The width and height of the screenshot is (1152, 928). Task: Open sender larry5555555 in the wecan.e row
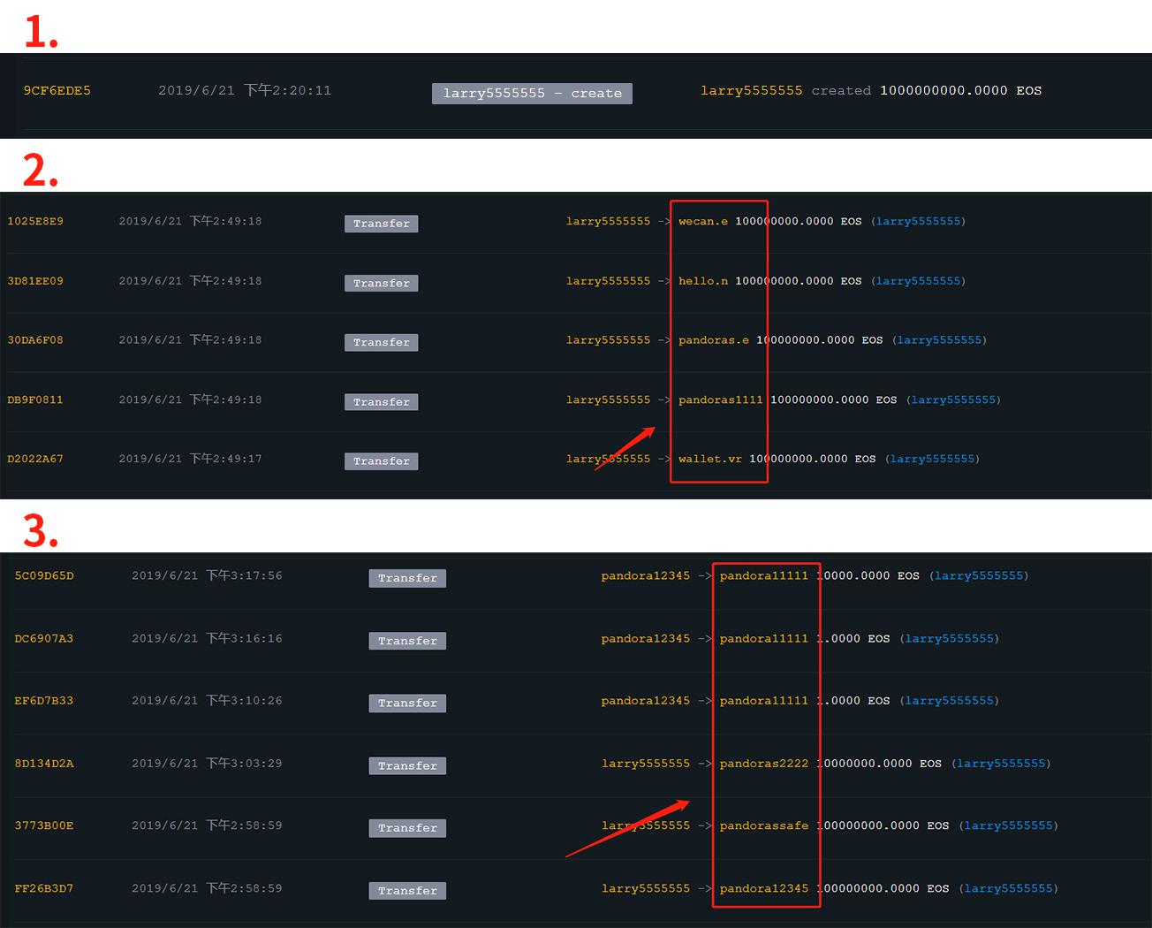608,221
